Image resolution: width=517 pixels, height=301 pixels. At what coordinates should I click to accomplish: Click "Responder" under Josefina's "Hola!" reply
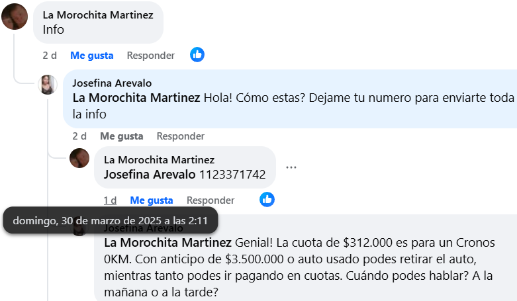pos(181,136)
